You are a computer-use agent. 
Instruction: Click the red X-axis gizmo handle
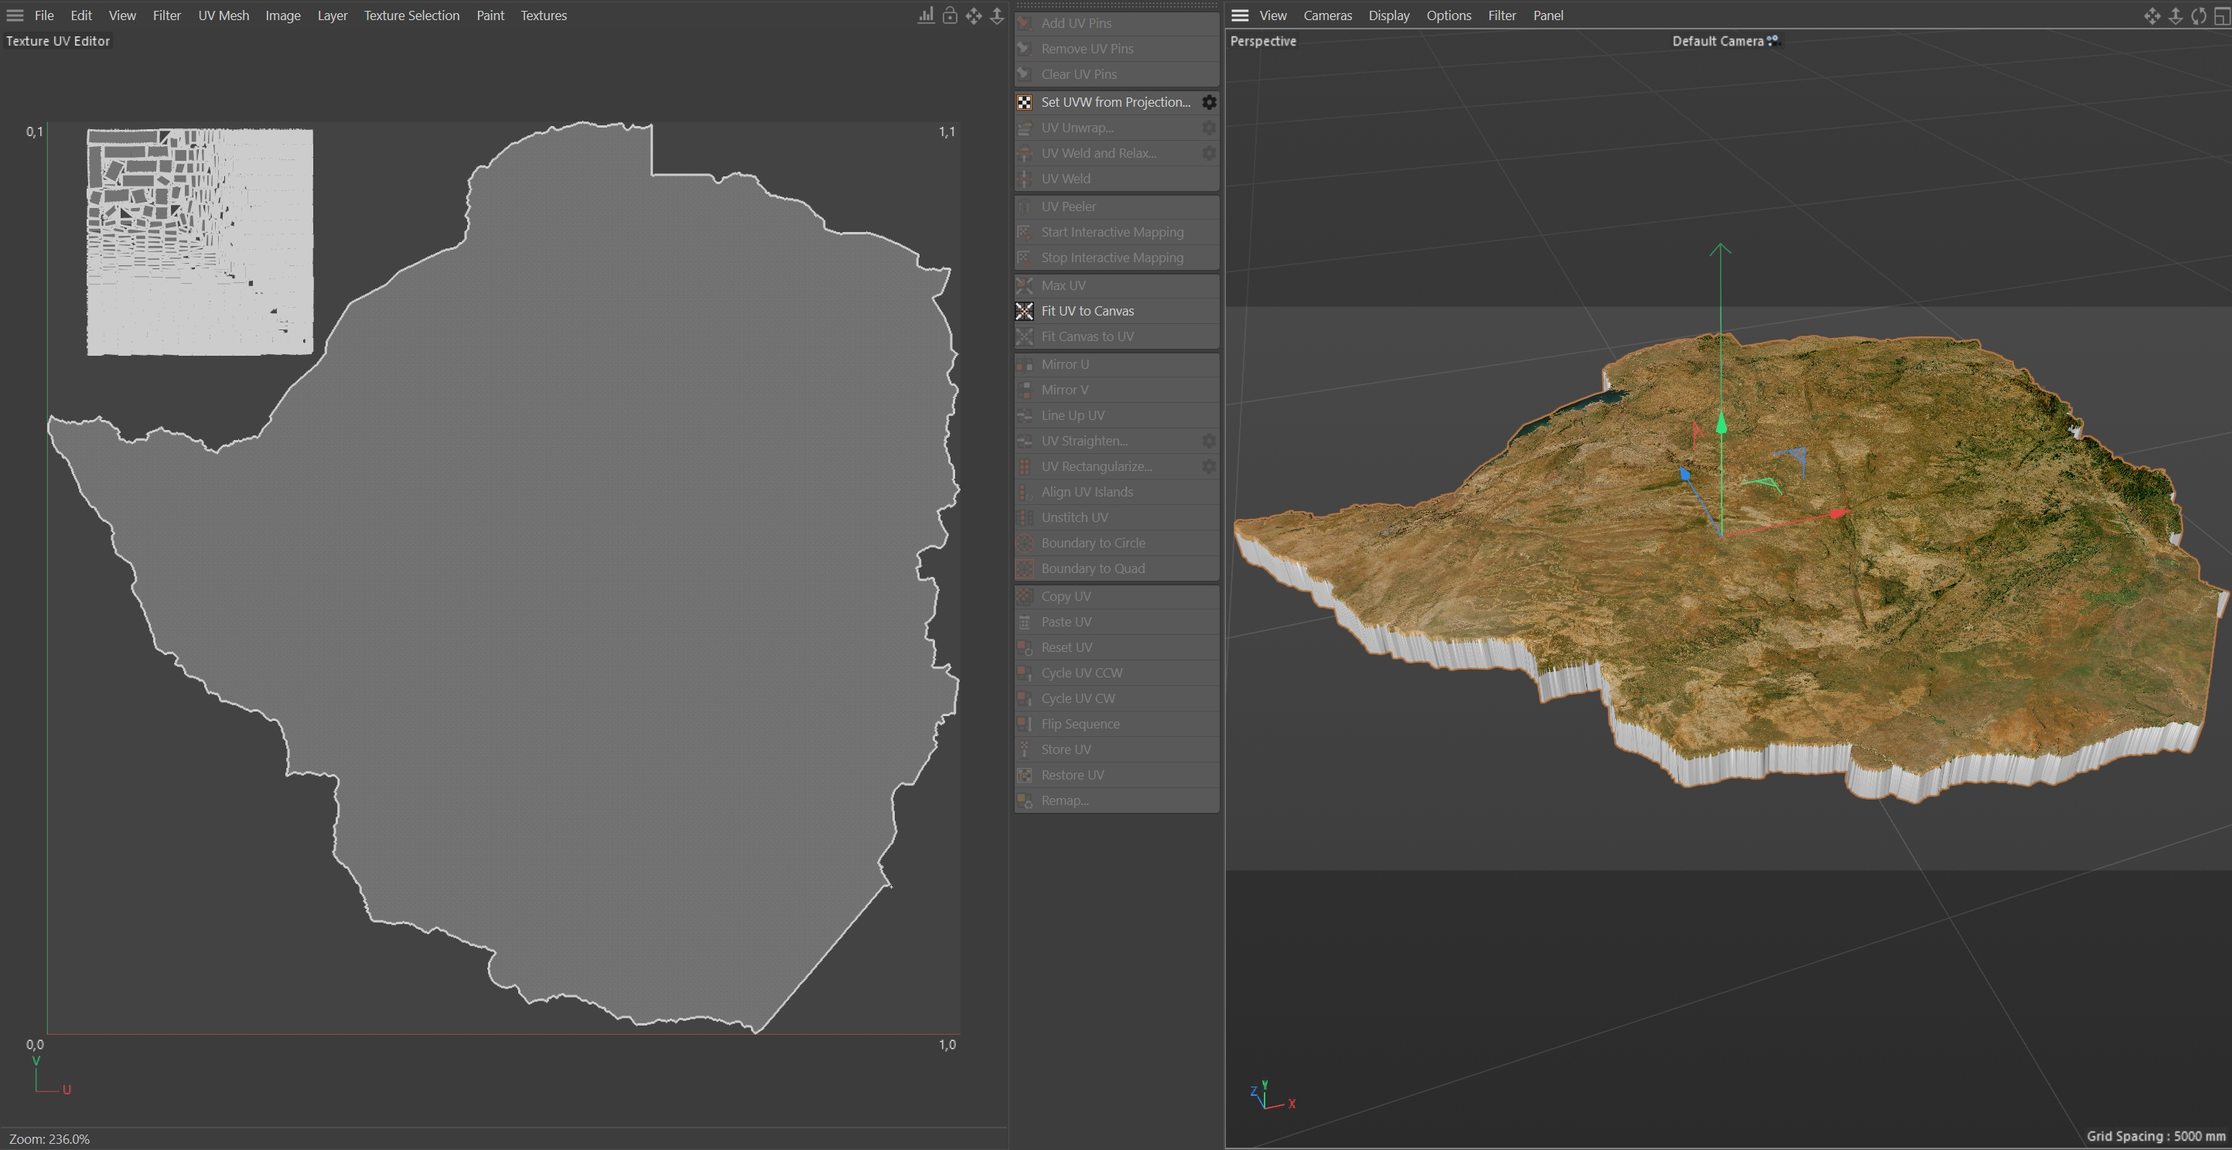(x=1838, y=514)
